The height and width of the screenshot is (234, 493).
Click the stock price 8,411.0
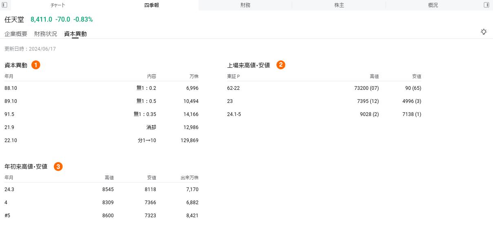pos(41,20)
